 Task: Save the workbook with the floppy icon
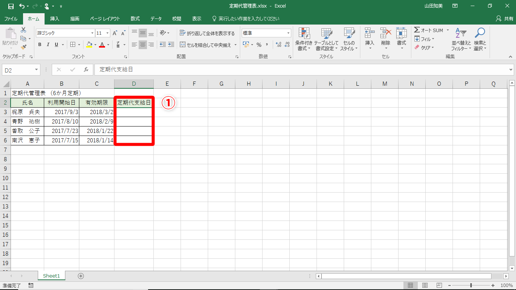(x=11, y=6)
